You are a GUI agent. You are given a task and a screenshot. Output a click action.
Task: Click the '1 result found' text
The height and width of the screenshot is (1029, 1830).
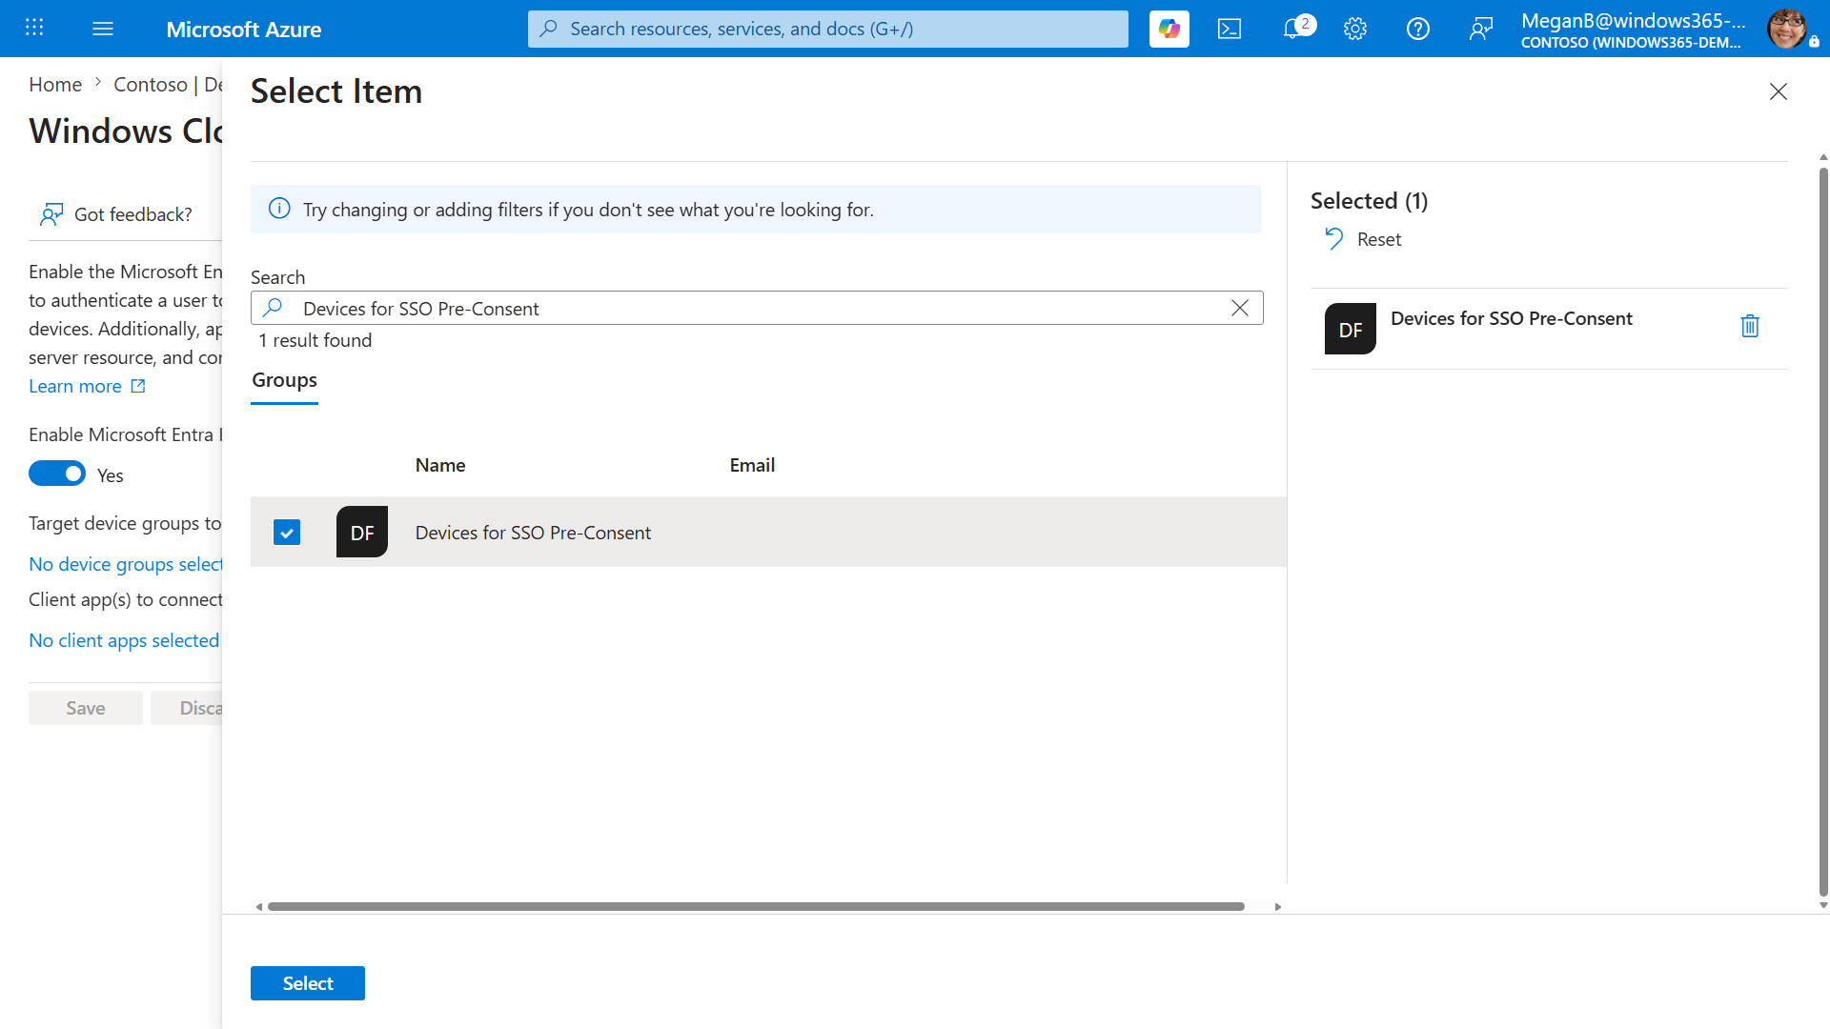coord(315,340)
